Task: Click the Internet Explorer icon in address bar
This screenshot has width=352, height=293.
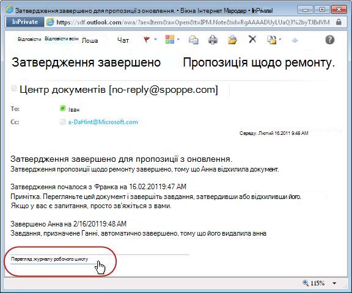Action: (50, 22)
